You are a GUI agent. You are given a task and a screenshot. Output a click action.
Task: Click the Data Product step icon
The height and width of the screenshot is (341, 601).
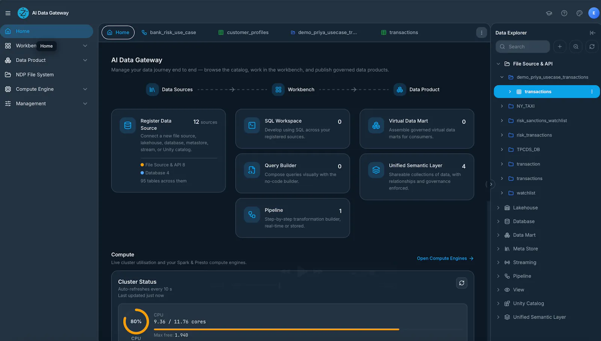(x=400, y=90)
